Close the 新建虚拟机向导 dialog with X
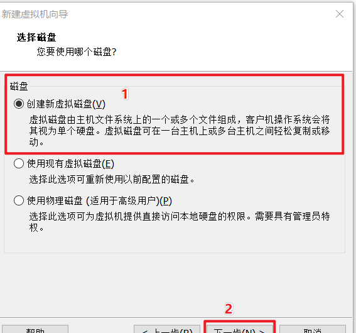356x333 pixels. click(340, 14)
